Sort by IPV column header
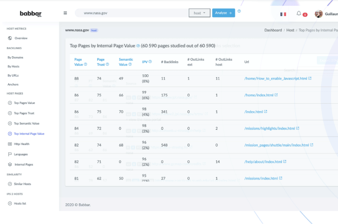 (x=144, y=62)
